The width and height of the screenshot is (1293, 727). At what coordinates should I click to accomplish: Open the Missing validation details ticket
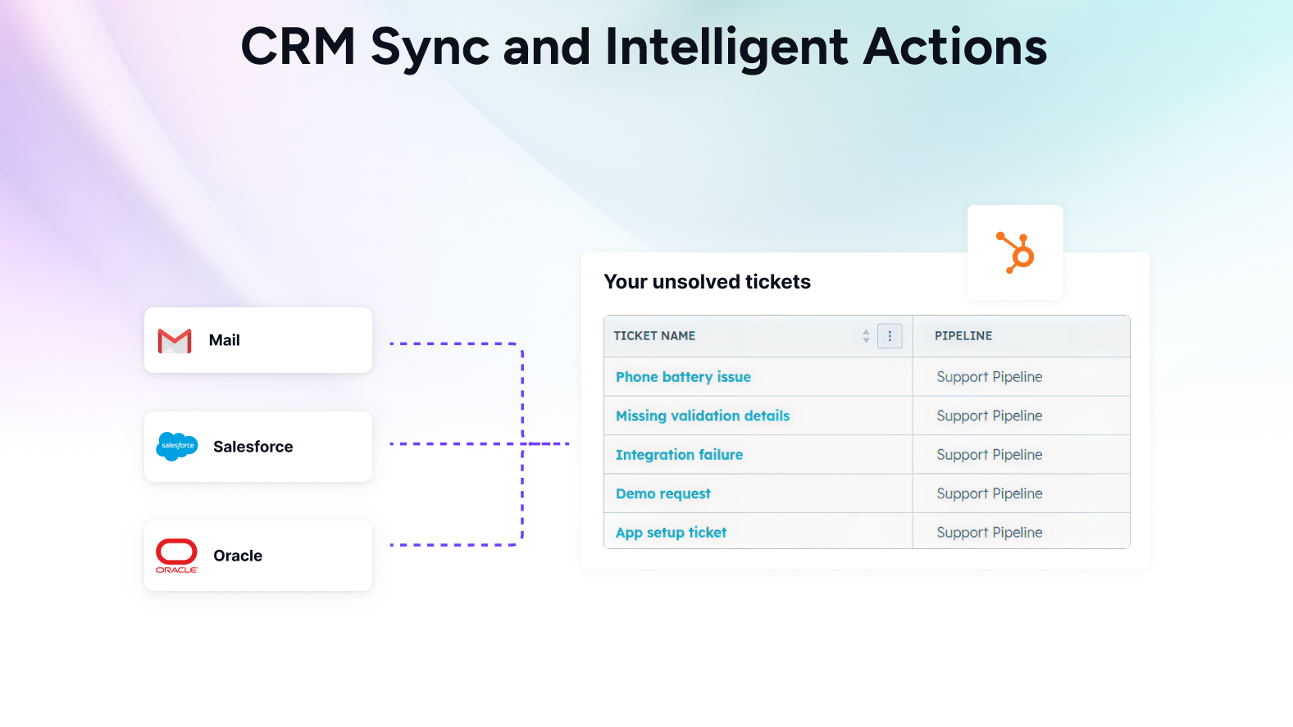703,416
